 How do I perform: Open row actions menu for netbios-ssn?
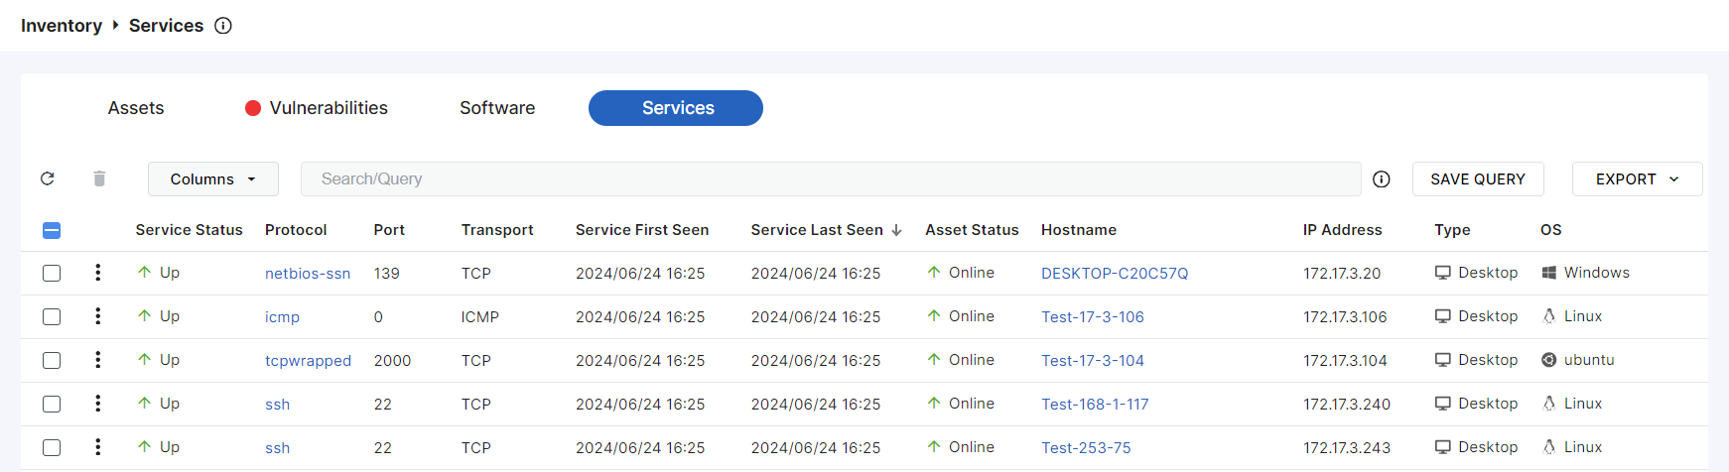point(97,273)
